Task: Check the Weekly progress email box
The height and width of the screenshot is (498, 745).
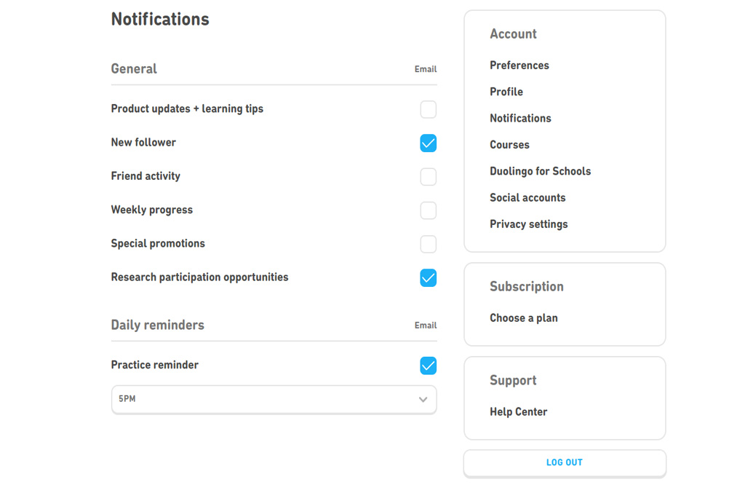Action: [x=429, y=210]
